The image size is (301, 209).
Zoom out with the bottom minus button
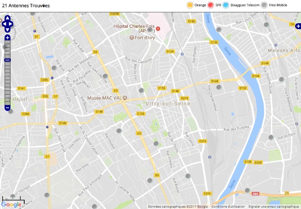(7, 108)
